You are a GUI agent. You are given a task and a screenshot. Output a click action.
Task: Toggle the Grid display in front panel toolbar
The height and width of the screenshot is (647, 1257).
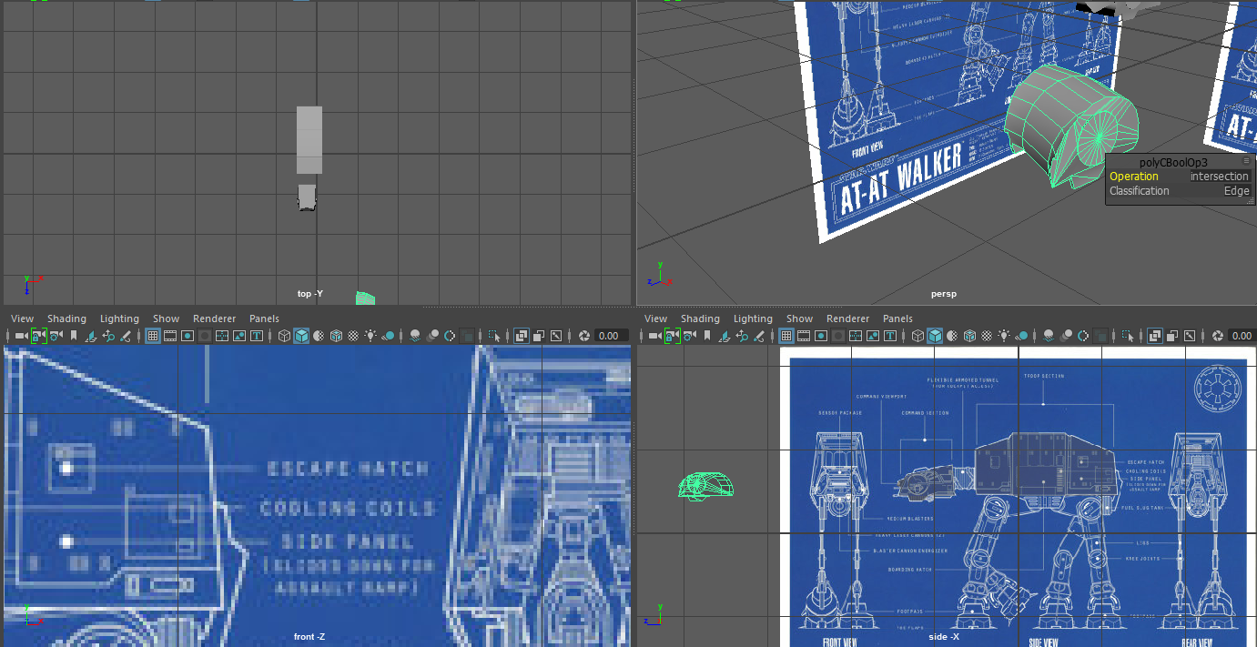click(x=153, y=336)
